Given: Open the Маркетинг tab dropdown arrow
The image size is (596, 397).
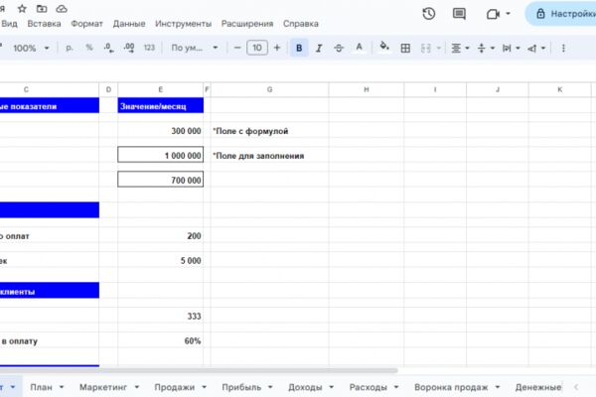Looking at the screenshot, I should [137, 387].
